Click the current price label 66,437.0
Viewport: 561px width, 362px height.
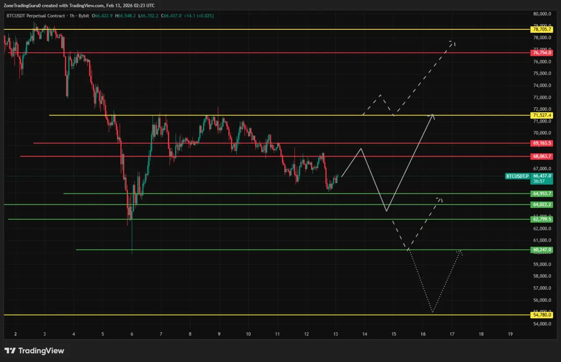(542, 176)
